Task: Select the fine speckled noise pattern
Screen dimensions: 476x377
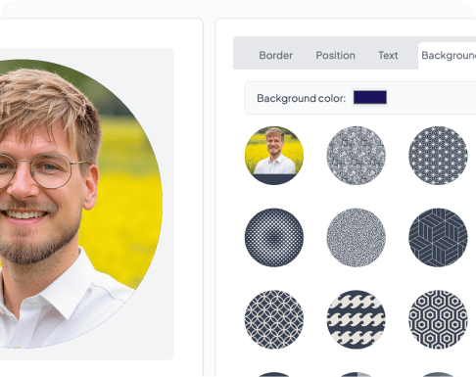Action: [x=356, y=237]
